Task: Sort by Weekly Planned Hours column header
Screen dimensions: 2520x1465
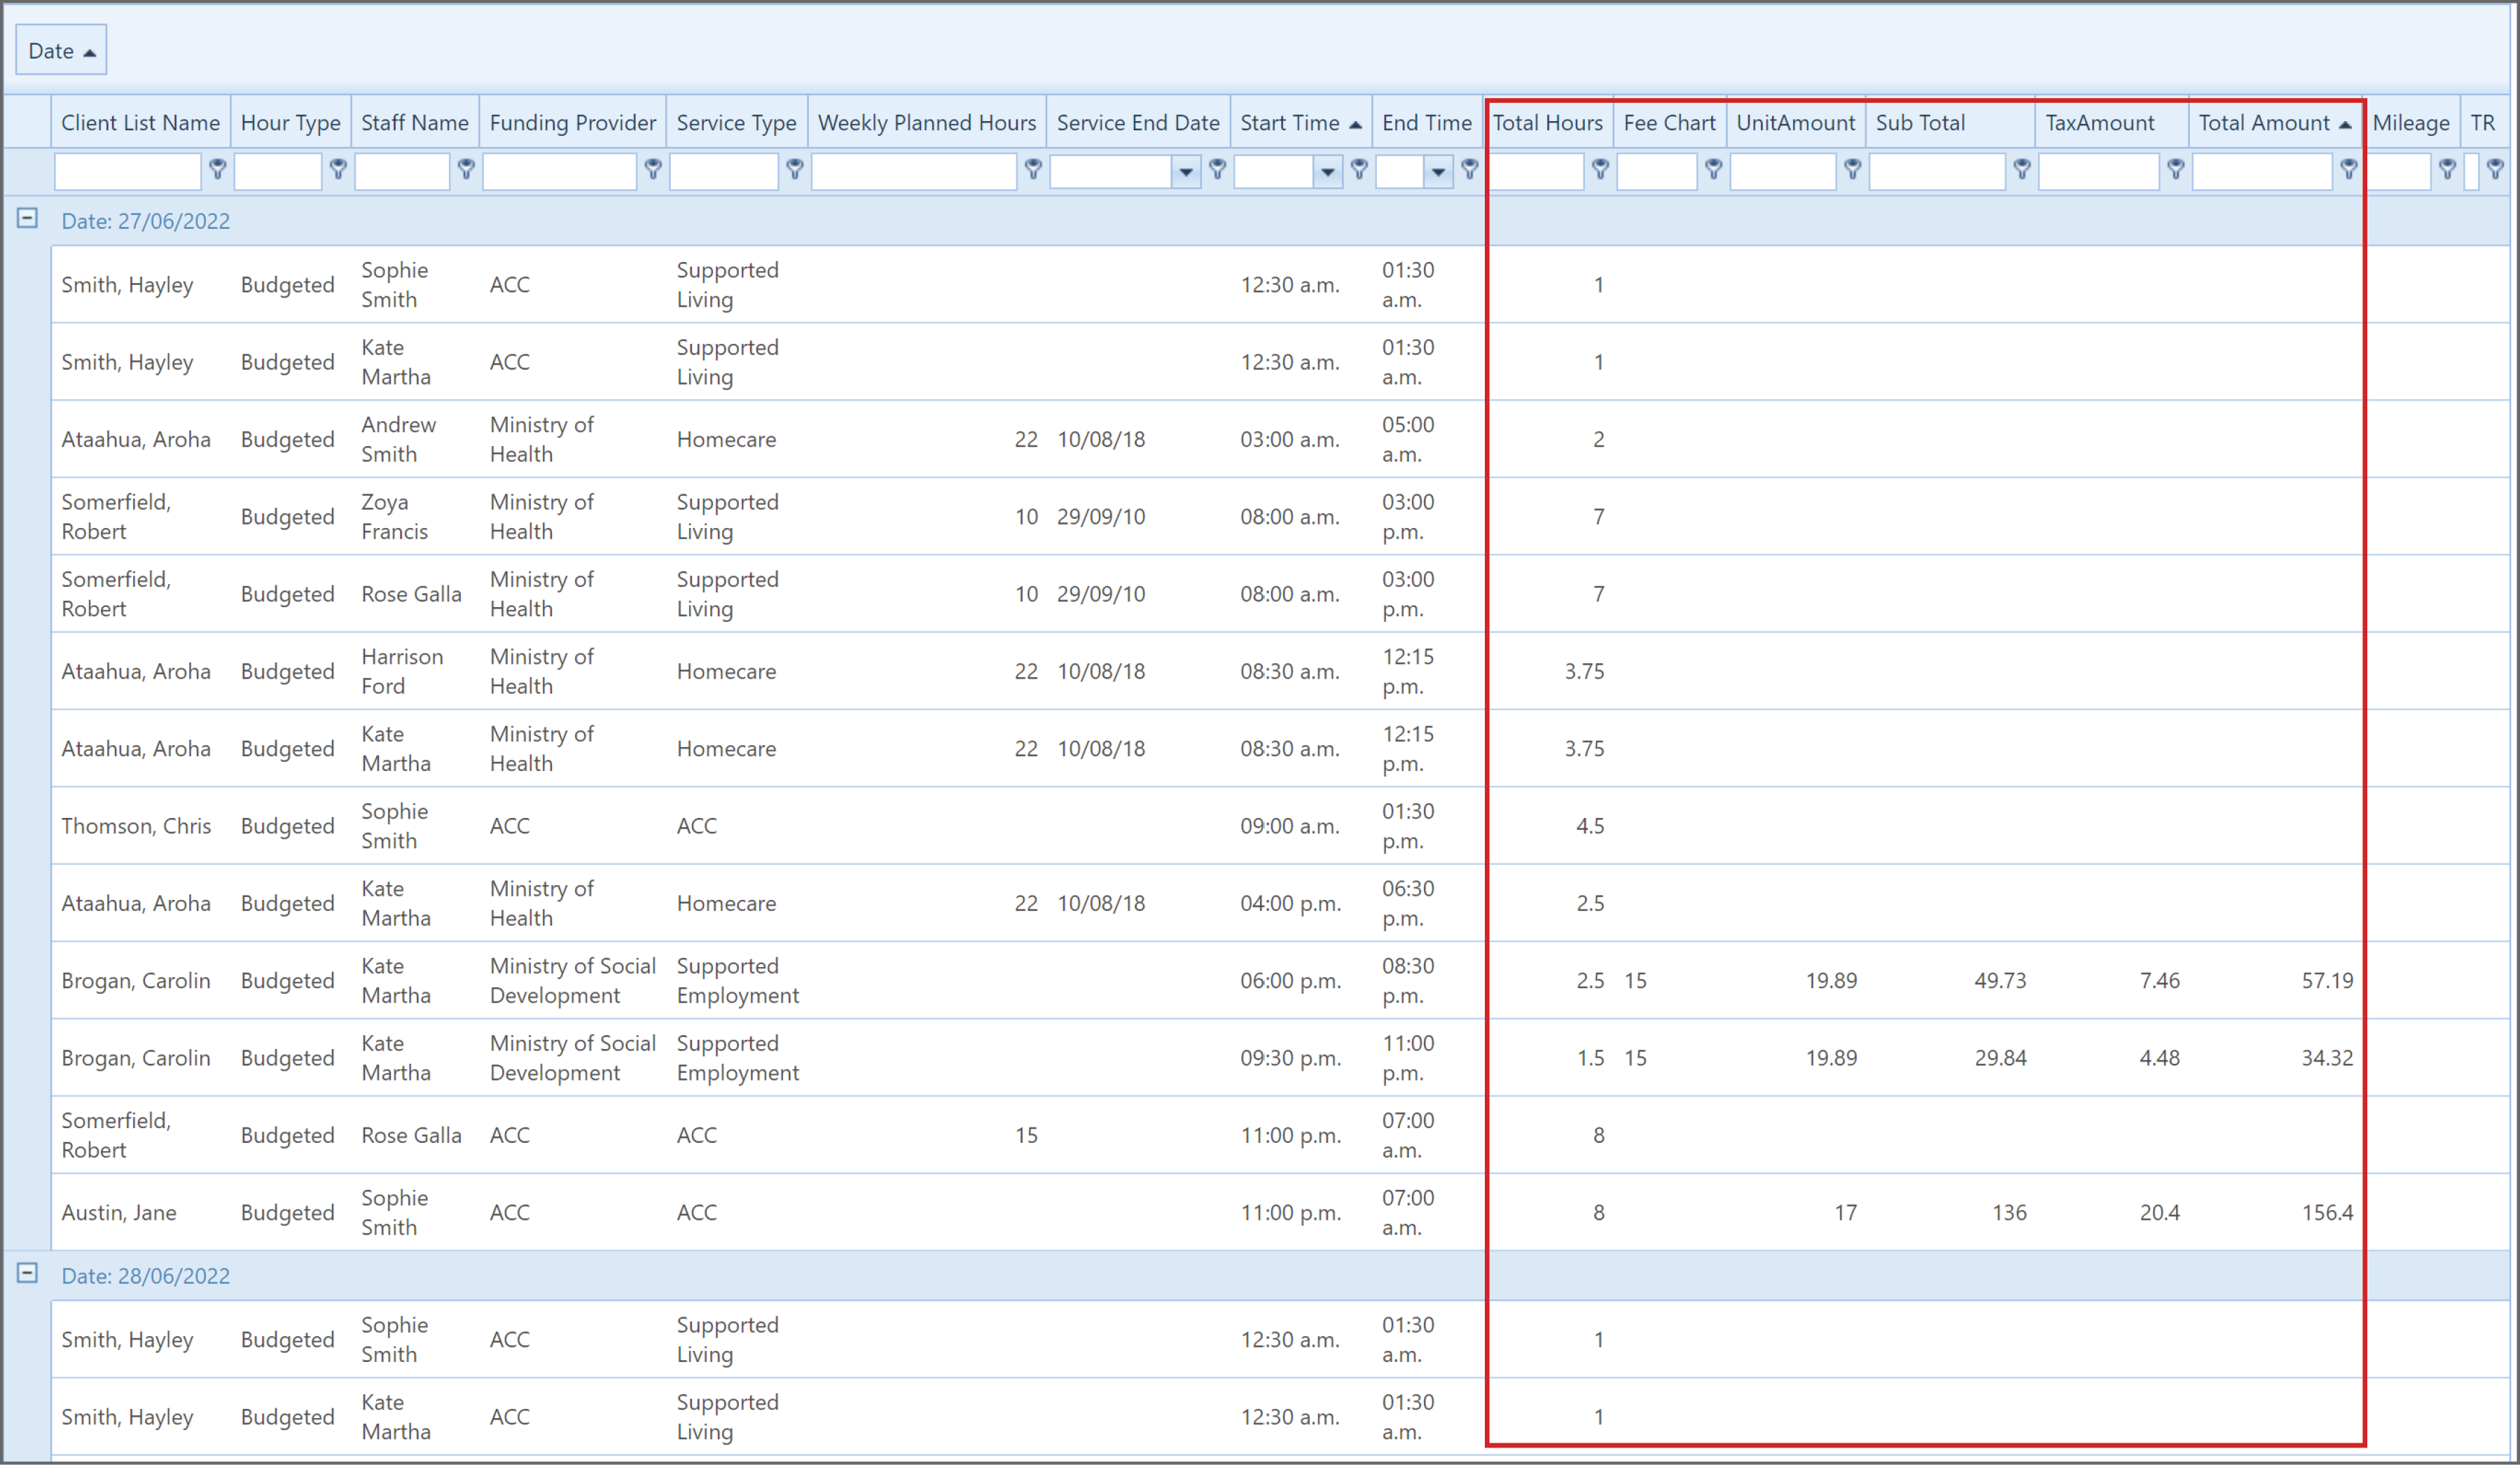Action: (927, 123)
